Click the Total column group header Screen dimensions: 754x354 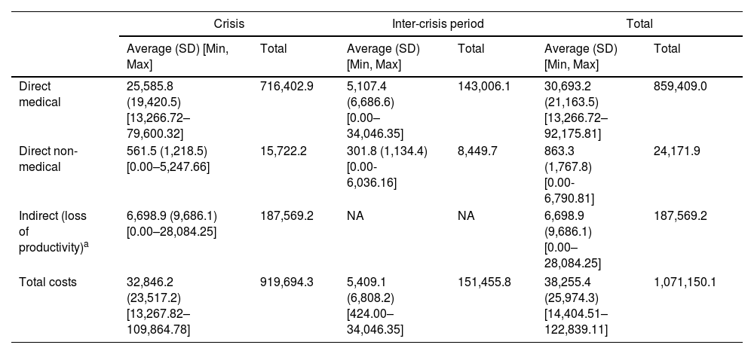[x=639, y=23]
